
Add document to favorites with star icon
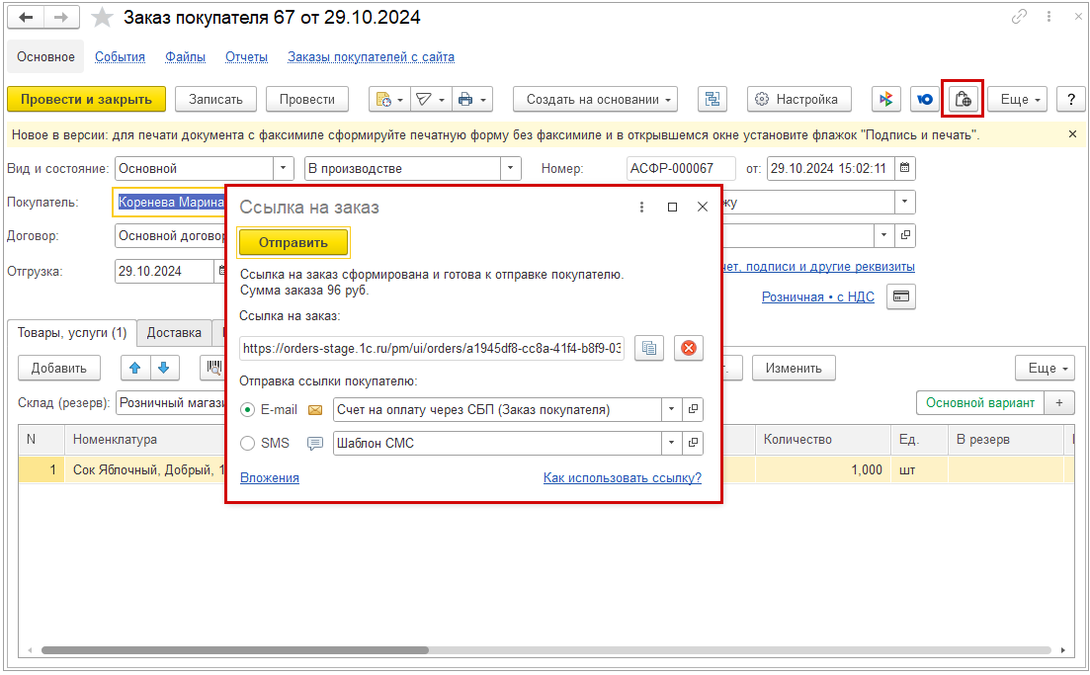click(101, 18)
